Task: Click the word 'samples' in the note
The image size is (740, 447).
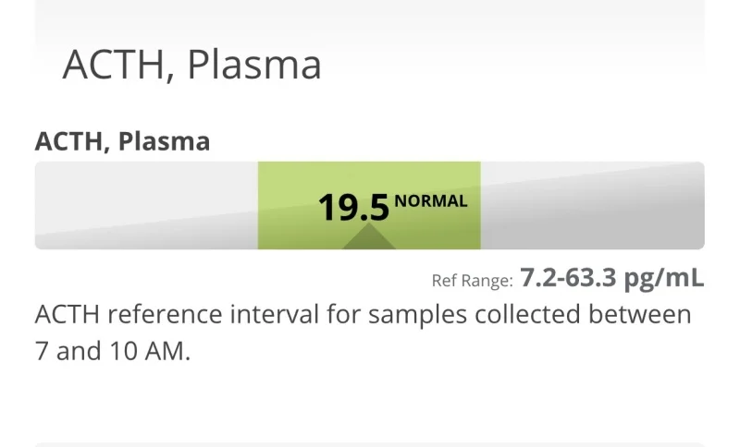Action: (x=418, y=316)
